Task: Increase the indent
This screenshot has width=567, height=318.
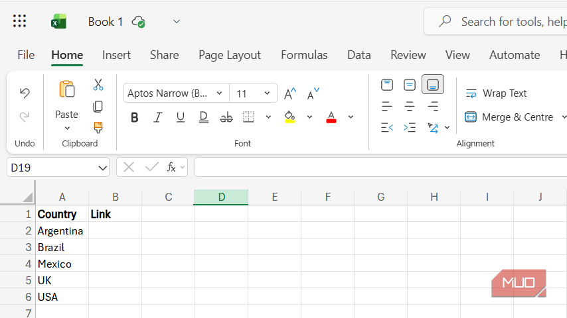Action: click(x=410, y=127)
